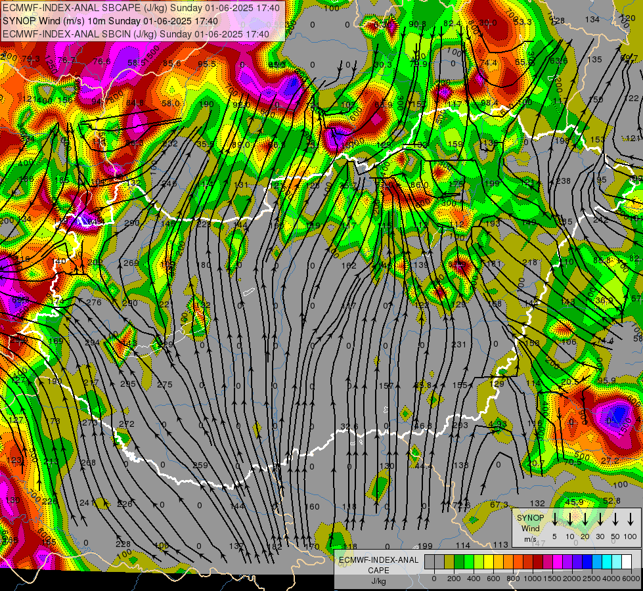The height and width of the screenshot is (591, 643).
Task: Pick the white swatch at 6000
Action: pyautogui.click(x=626, y=562)
